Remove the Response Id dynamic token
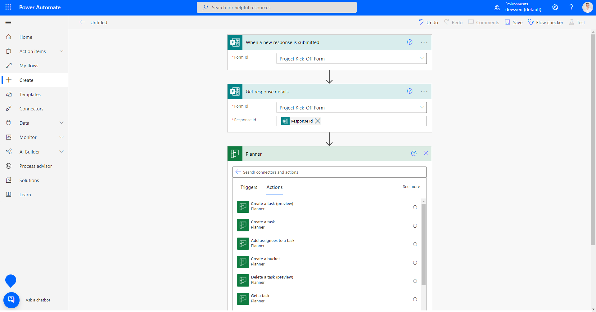This screenshot has width=596, height=312. (318, 121)
